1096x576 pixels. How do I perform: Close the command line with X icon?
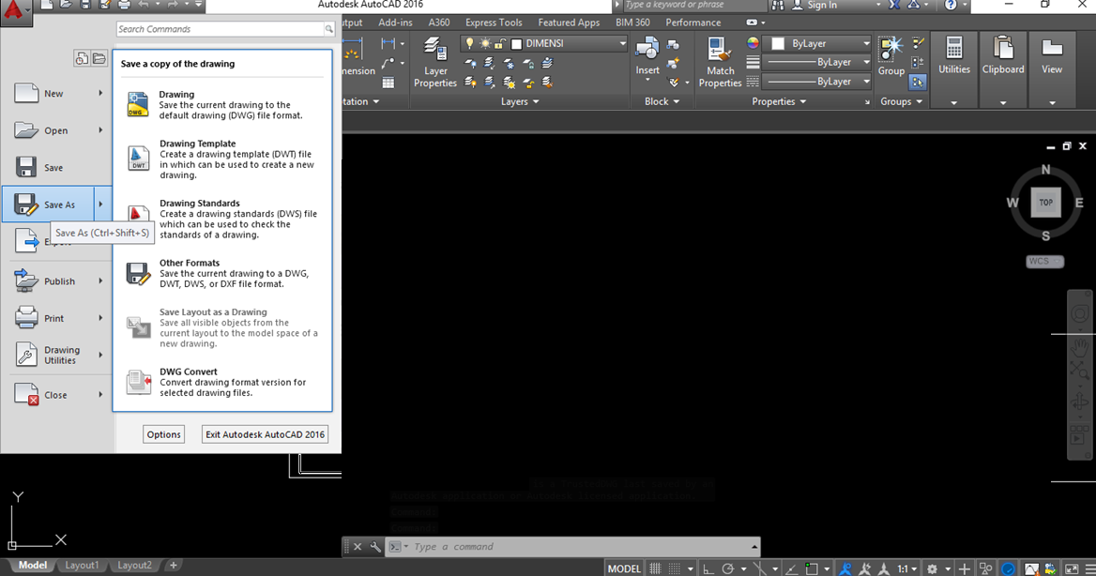[358, 547]
